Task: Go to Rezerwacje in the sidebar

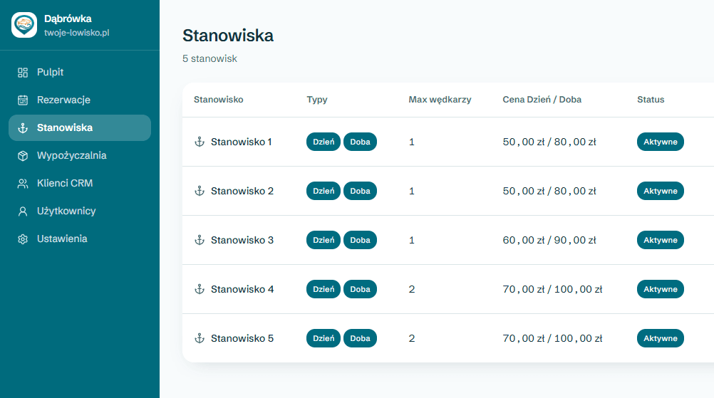Action: pyautogui.click(x=80, y=100)
